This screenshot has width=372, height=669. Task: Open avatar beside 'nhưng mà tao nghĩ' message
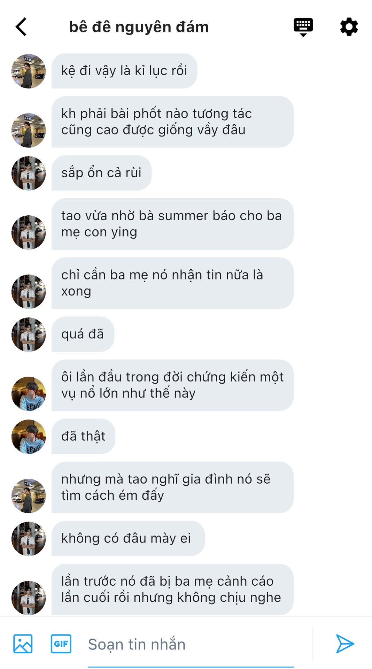[29, 496]
